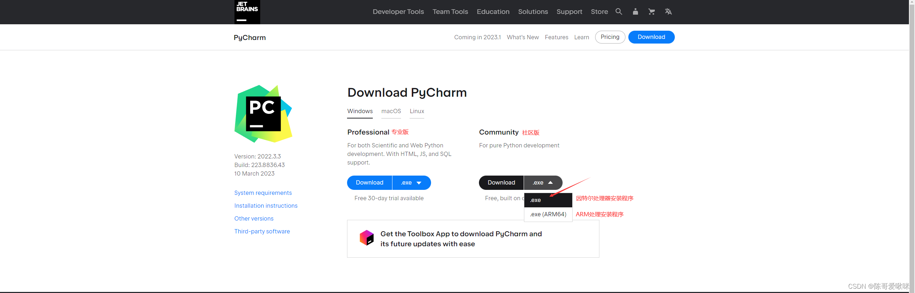915x293 pixels.
Task: Open the language translation icon
Action: click(668, 12)
